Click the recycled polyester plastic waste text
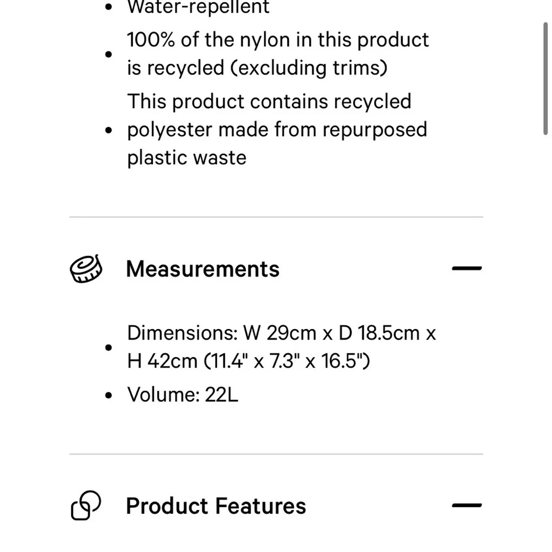Screen dimensions: 552x552 [x=277, y=130]
